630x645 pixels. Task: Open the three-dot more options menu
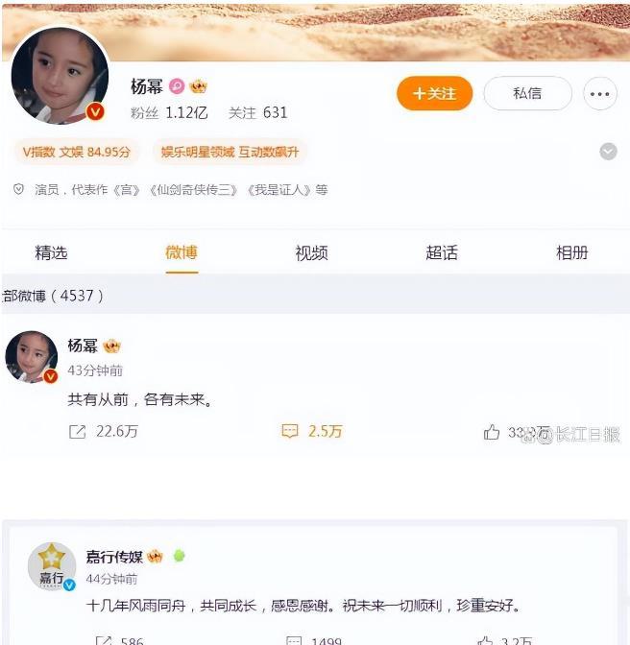click(x=600, y=94)
